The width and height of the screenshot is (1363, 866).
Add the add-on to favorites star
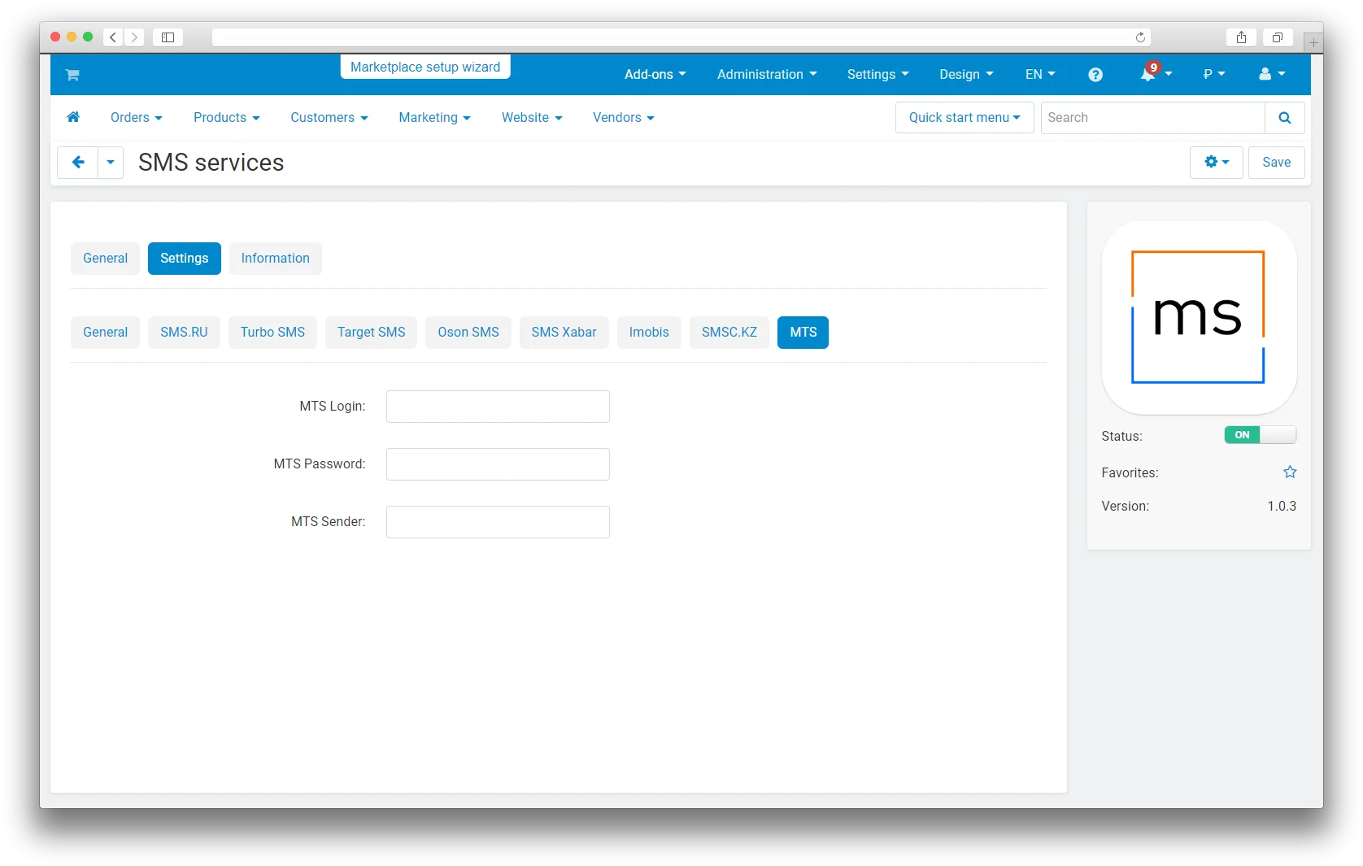[x=1290, y=472]
